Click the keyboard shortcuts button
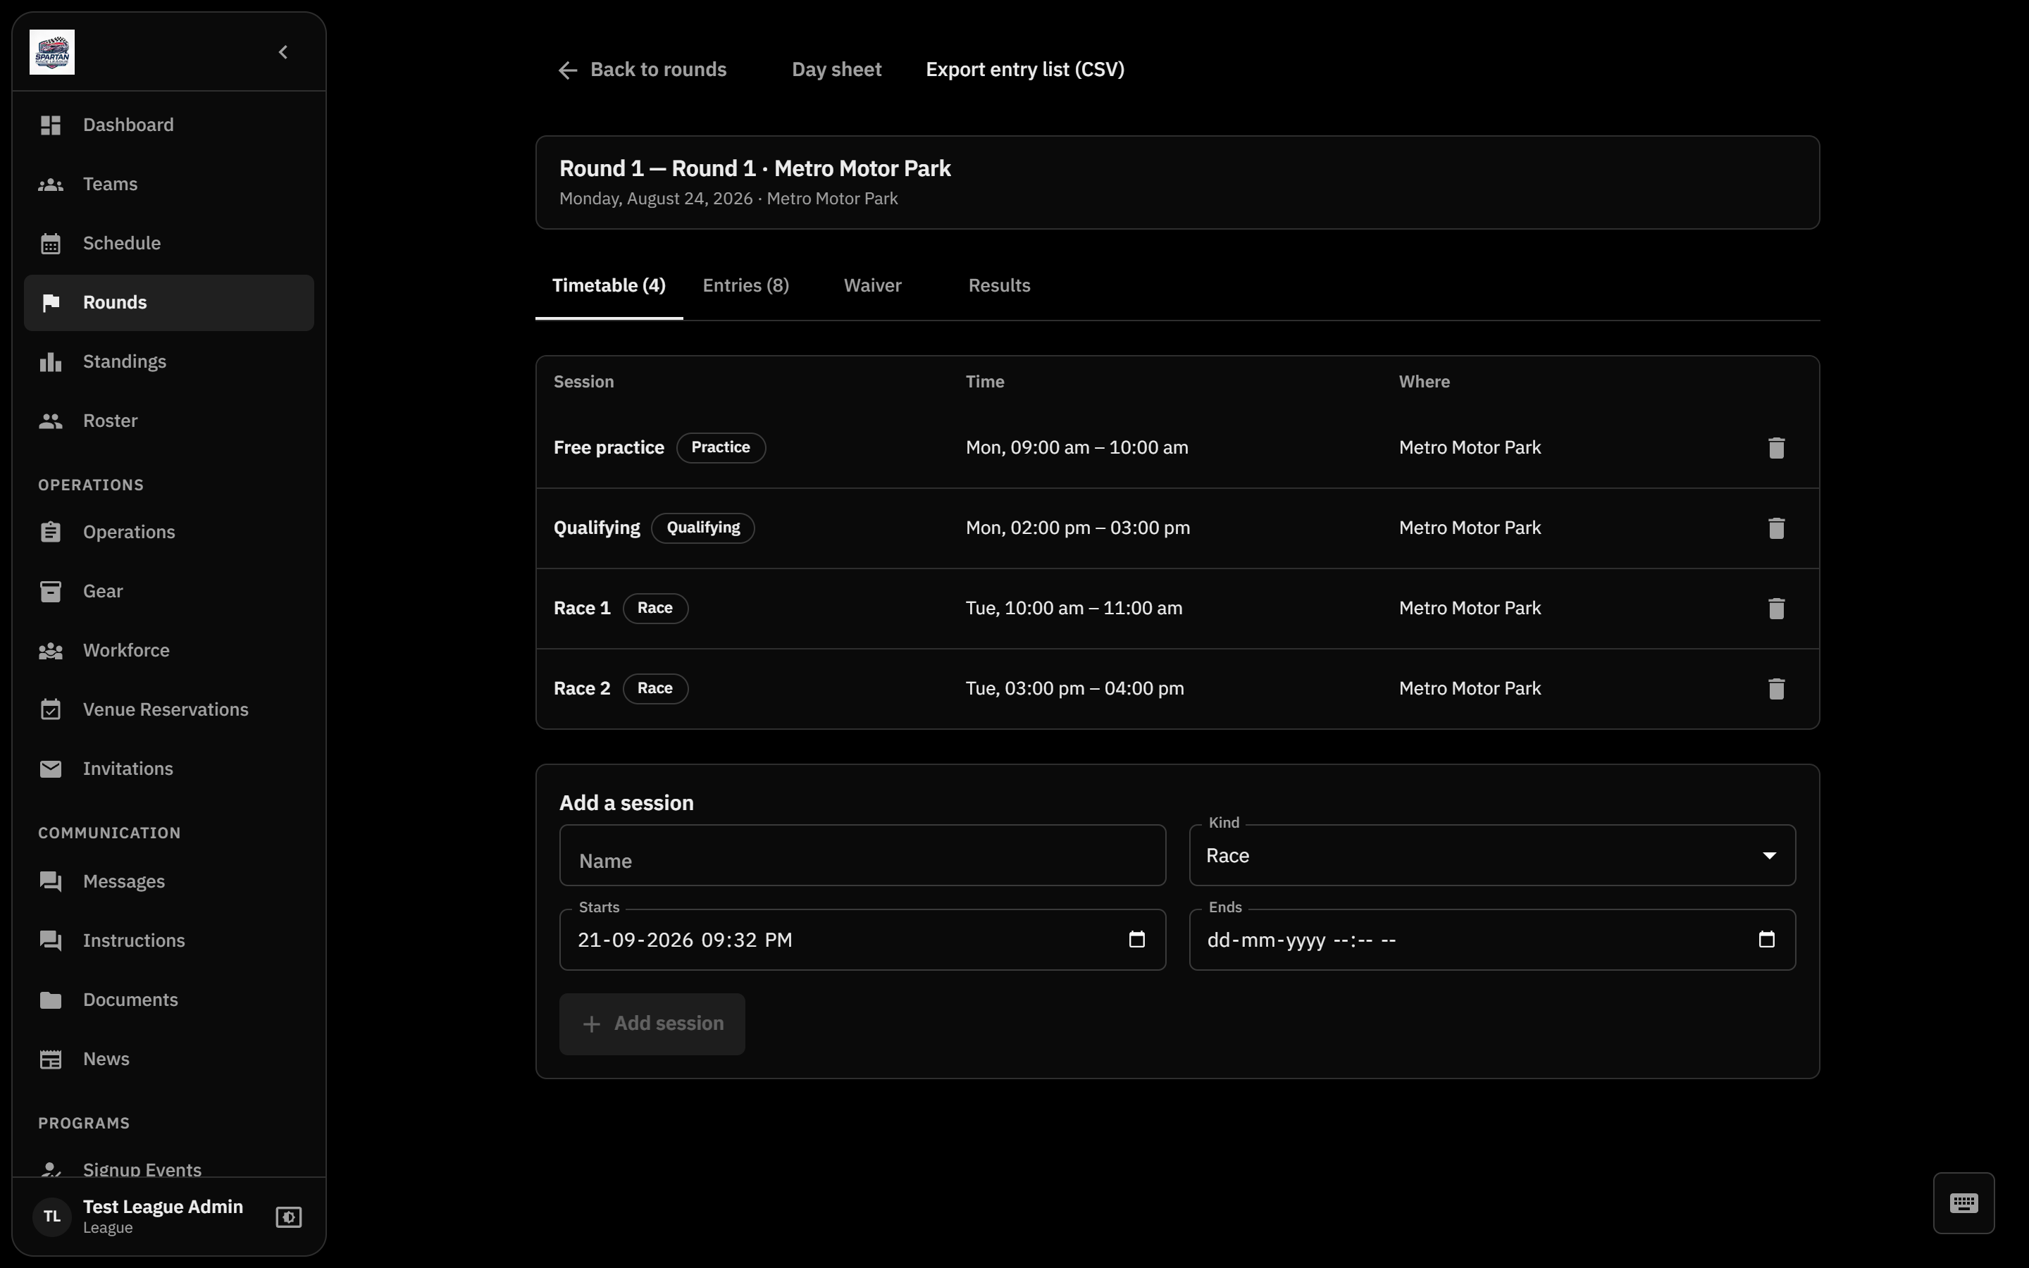This screenshot has height=1268, width=2029. pos(1963,1202)
